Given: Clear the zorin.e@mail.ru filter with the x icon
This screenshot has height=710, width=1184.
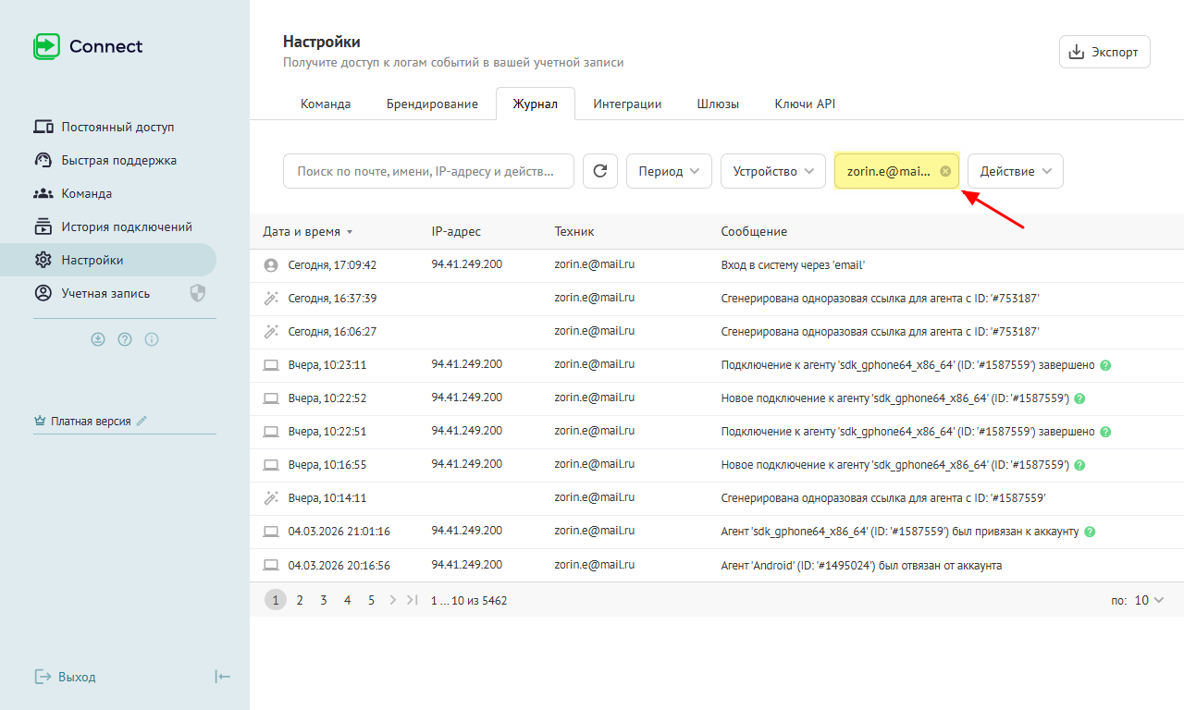Looking at the screenshot, I should [944, 171].
